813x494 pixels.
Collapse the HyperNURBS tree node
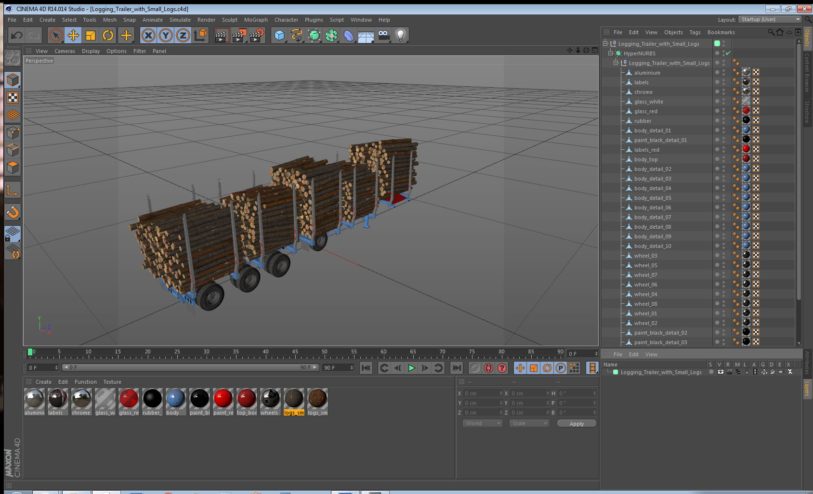click(610, 53)
